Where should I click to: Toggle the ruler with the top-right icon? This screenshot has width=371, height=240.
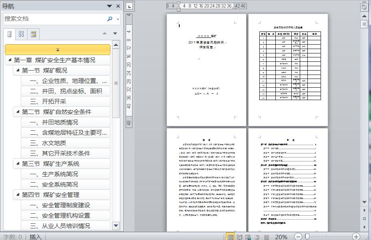point(364,7)
